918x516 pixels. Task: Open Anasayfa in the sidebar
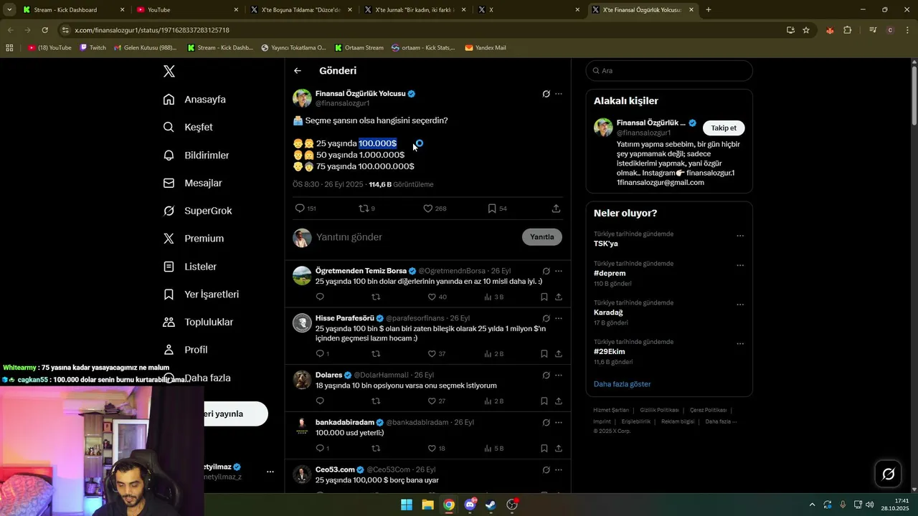coord(194,100)
